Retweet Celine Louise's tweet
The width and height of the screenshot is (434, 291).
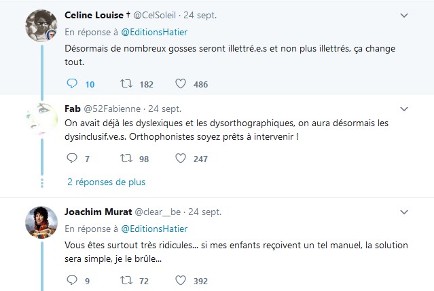126,83
